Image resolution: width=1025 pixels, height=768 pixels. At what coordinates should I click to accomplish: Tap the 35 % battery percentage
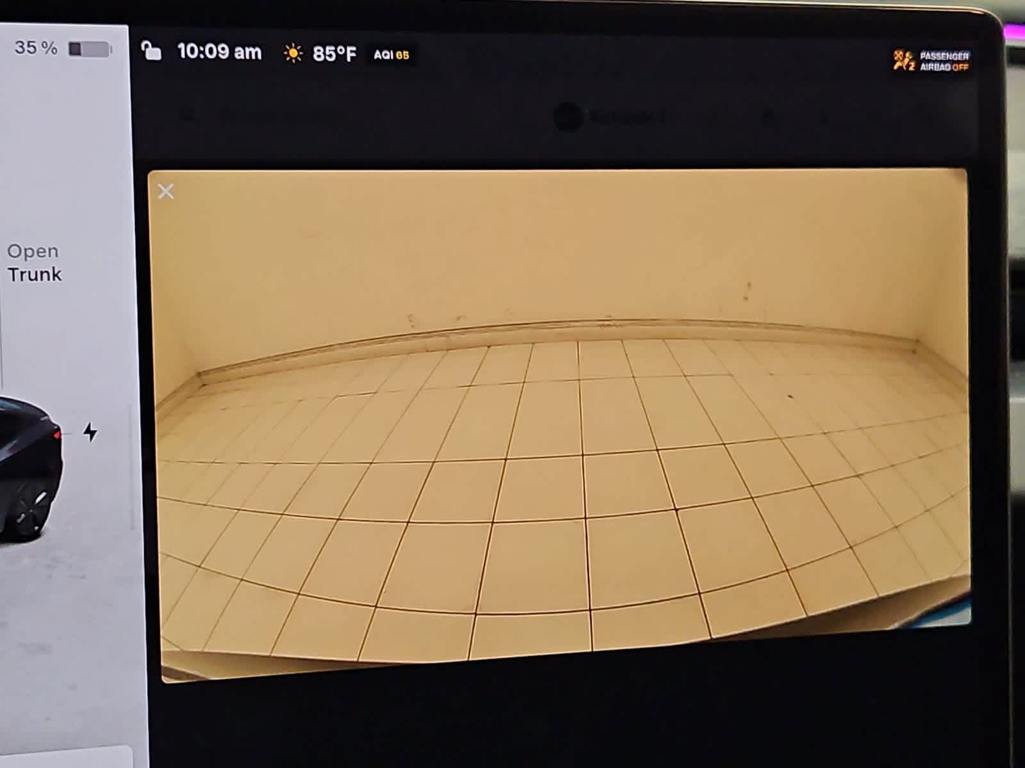coord(36,48)
